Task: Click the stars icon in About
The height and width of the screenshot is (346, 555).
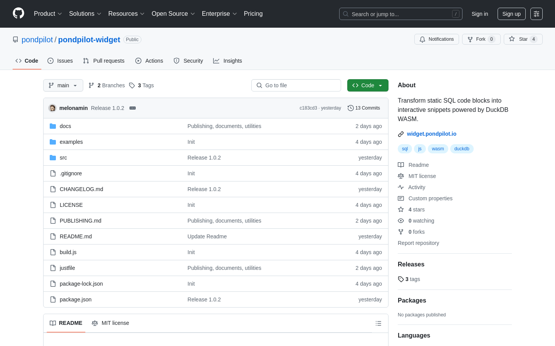Action: pos(401,210)
